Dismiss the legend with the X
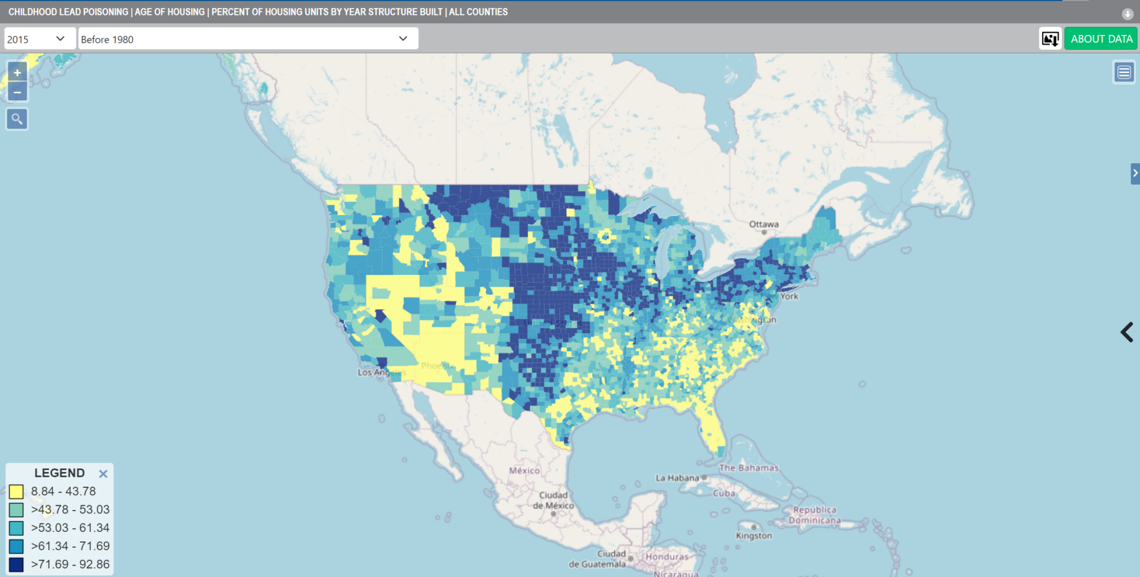The image size is (1140, 577). pyautogui.click(x=102, y=473)
